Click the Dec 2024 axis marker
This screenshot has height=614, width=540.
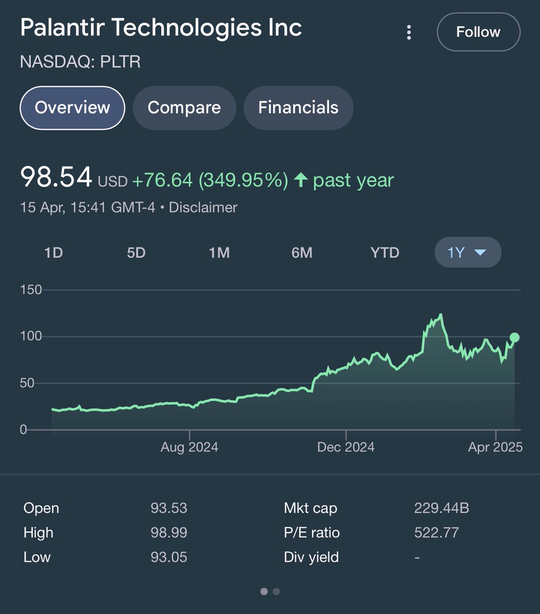[x=346, y=447]
